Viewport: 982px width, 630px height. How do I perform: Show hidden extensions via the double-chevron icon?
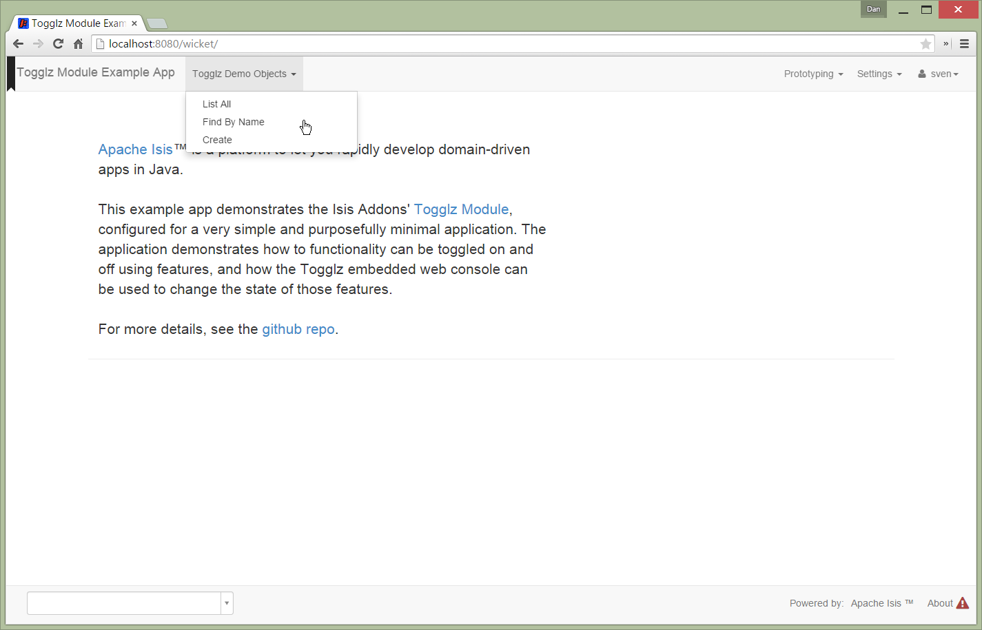(x=946, y=43)
